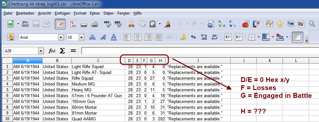
Task: Open the Extras menu
Action: pos(95,13)
